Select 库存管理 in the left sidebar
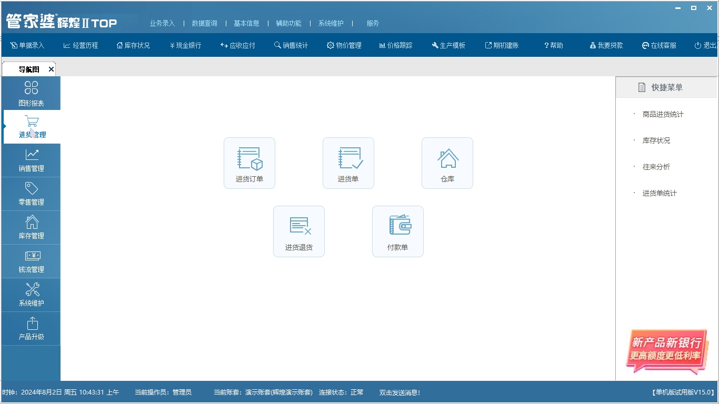Image resolution: width=719 pixels, height=404 pixels. tap(31, 228)
